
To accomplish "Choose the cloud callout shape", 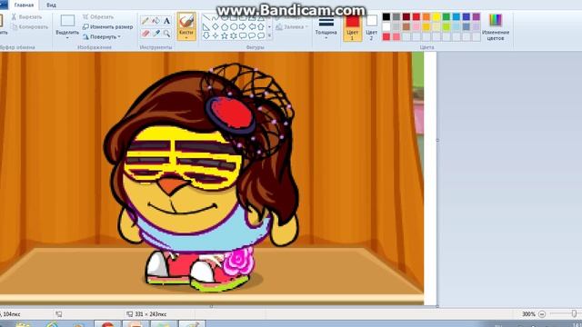I will click(261, 35).
